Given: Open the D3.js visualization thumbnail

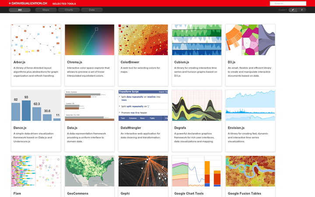Looking at the screenshot, I should (250, 40).
